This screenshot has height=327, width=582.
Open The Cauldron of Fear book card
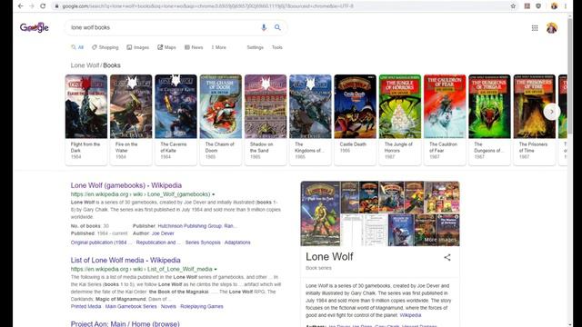(445, 119)
